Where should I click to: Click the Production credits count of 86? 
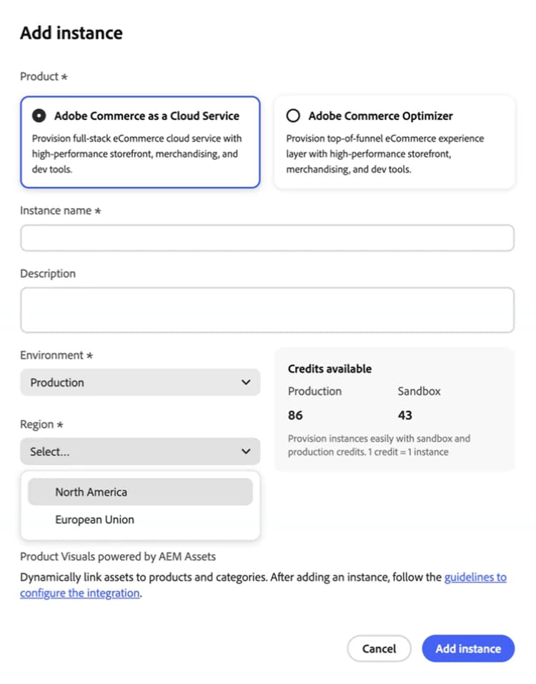tap(294, 415)
